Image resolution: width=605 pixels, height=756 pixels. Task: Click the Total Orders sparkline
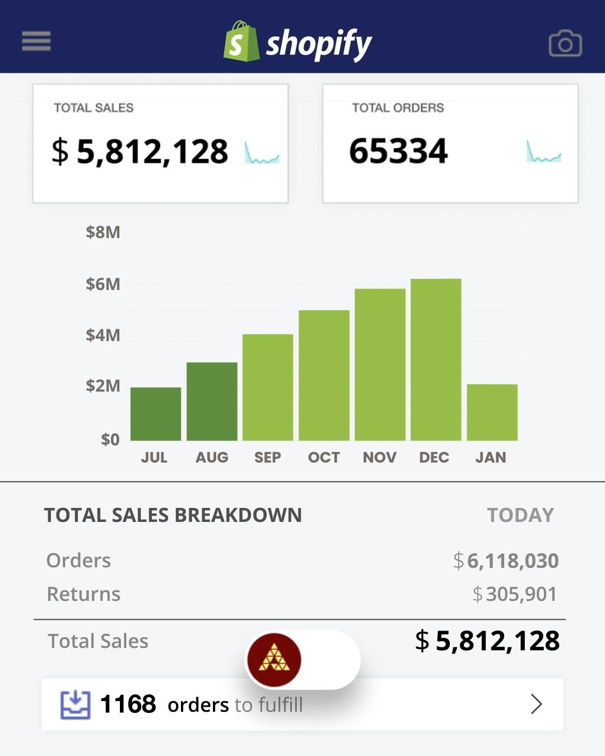543,151
